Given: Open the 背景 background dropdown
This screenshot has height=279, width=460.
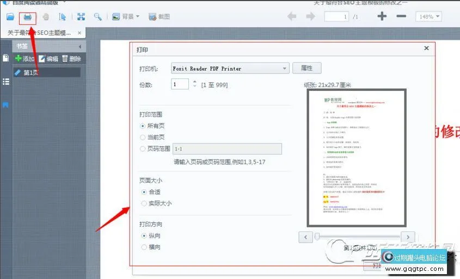Looking at the screenshot, I should coord(126,17).
